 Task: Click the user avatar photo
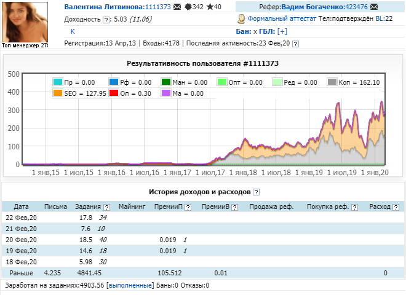pyautogui.click(x=25, y=22)
